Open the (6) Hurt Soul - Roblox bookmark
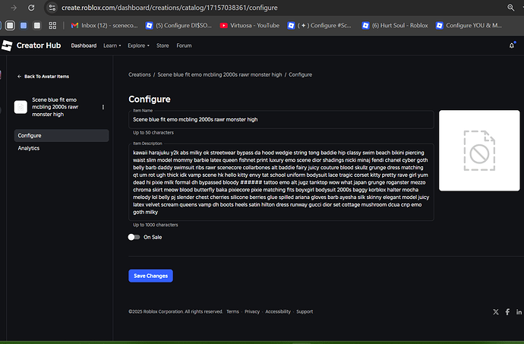Image resolution: width=524 pixels, height=344 pixels. pos(395,25)
